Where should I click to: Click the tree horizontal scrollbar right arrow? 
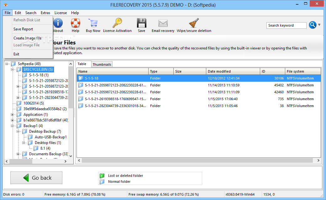[66, 161]
